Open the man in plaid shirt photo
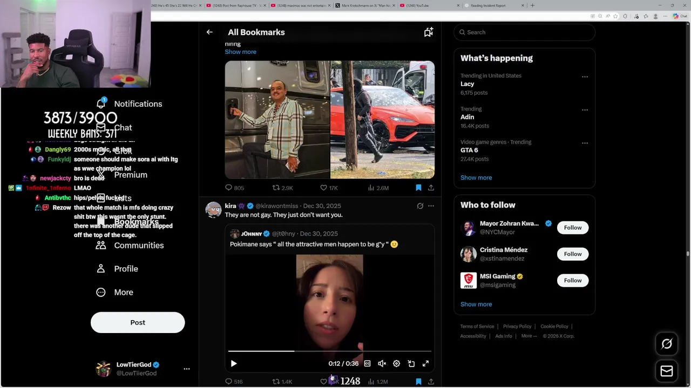 click(x=277, y=119)
